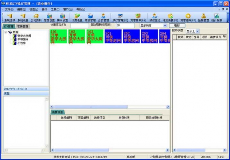The width and height of the screenshot is (230, 160).
Task: Collapse the 所有 tree node
Action: pyautogui.click(x=6, y=32)
